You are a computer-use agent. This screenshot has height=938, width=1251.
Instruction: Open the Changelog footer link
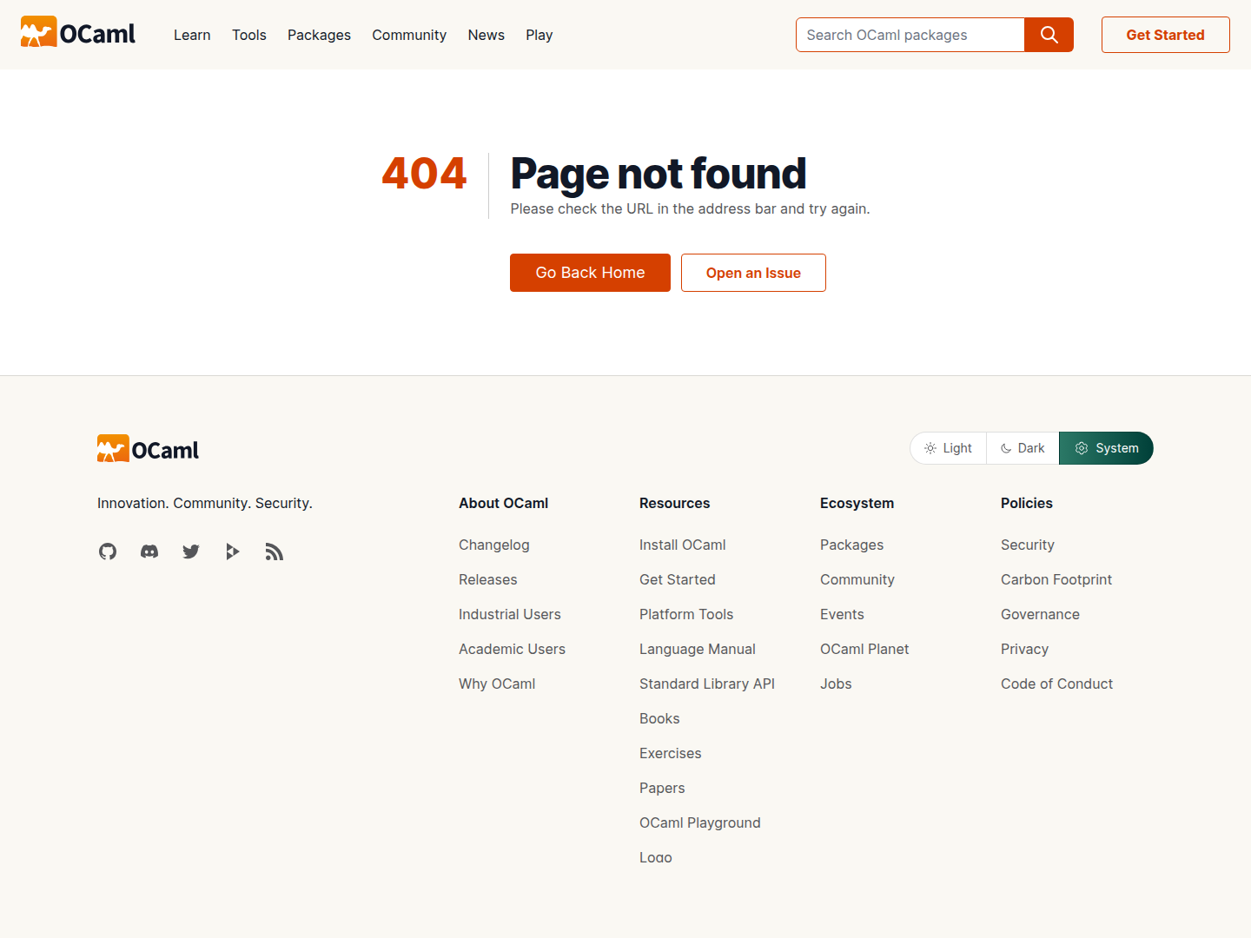494,545
